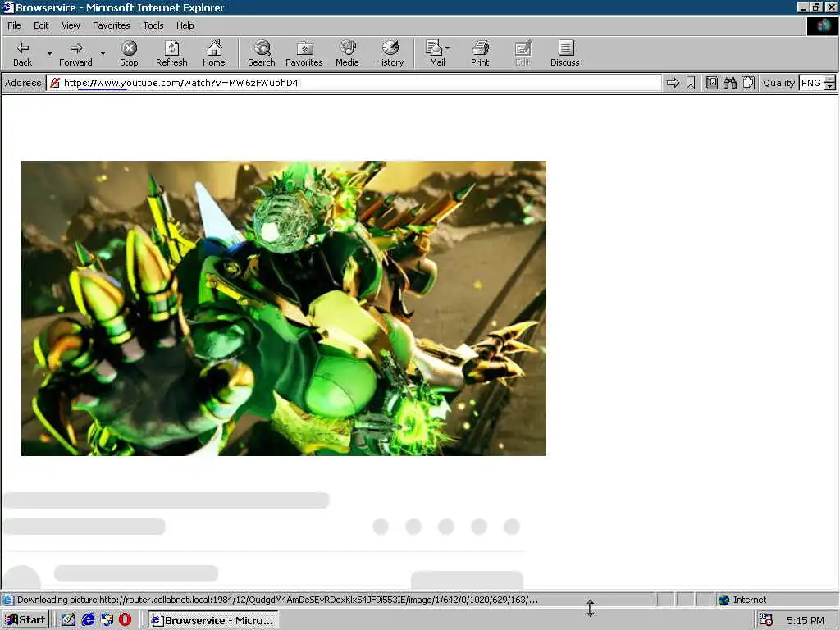The image size is (840, 630).
Task: Click the Internet zone status indicator
Action: [x=742, y=600]
